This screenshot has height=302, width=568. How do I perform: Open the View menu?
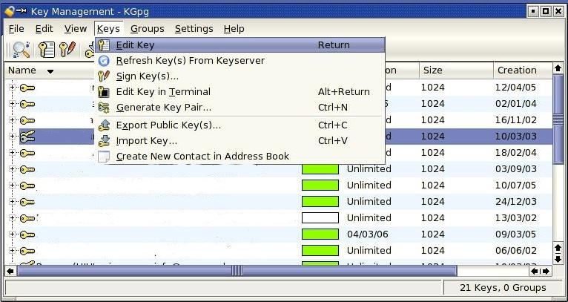click(76, 29)
